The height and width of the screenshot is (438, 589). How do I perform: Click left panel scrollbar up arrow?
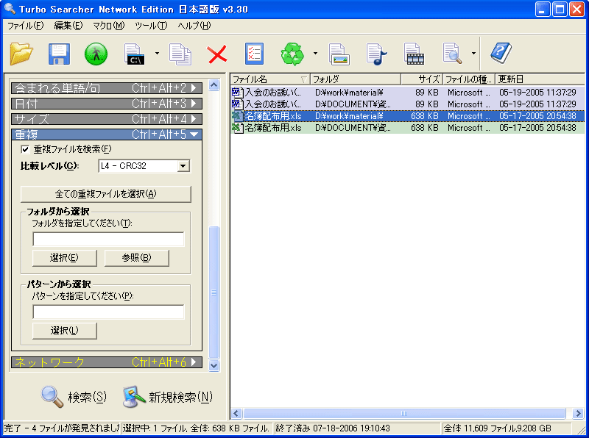point(214,85)
